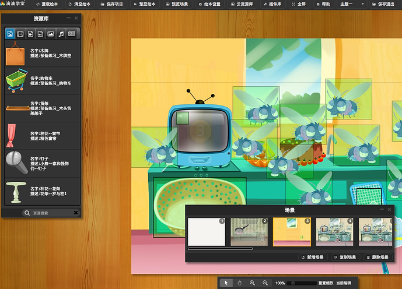The height and width of the screenshot is (289, 402).
Task: Select scene thumbnail 4
Action: [x=334, y=232]
